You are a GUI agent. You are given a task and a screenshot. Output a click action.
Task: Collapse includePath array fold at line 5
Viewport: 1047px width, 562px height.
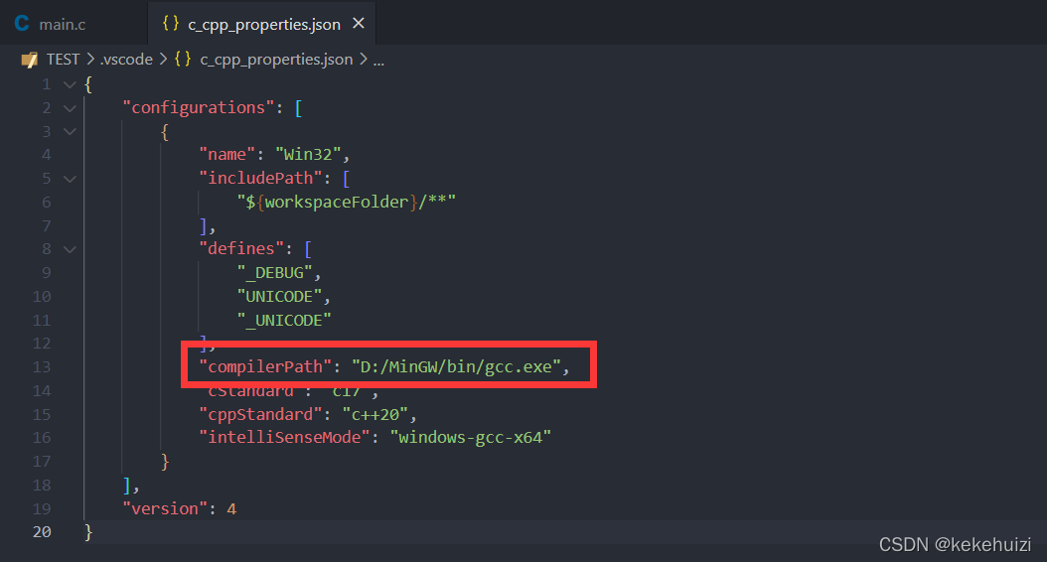pos(70,179)
